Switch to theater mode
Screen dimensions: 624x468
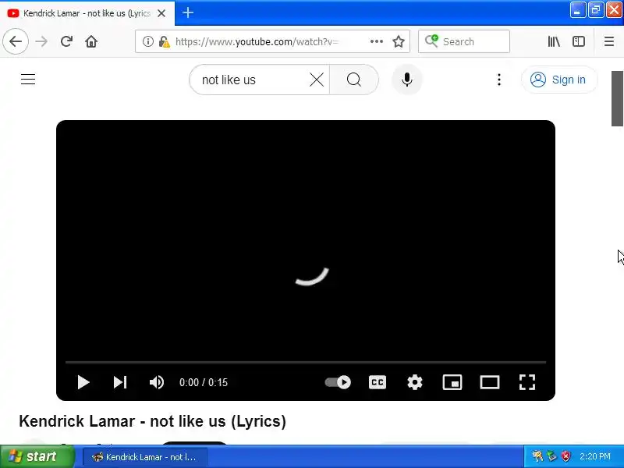490,382
